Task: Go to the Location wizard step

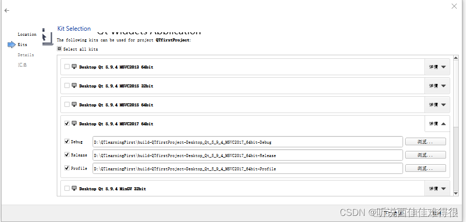Action: pos(27,34)
